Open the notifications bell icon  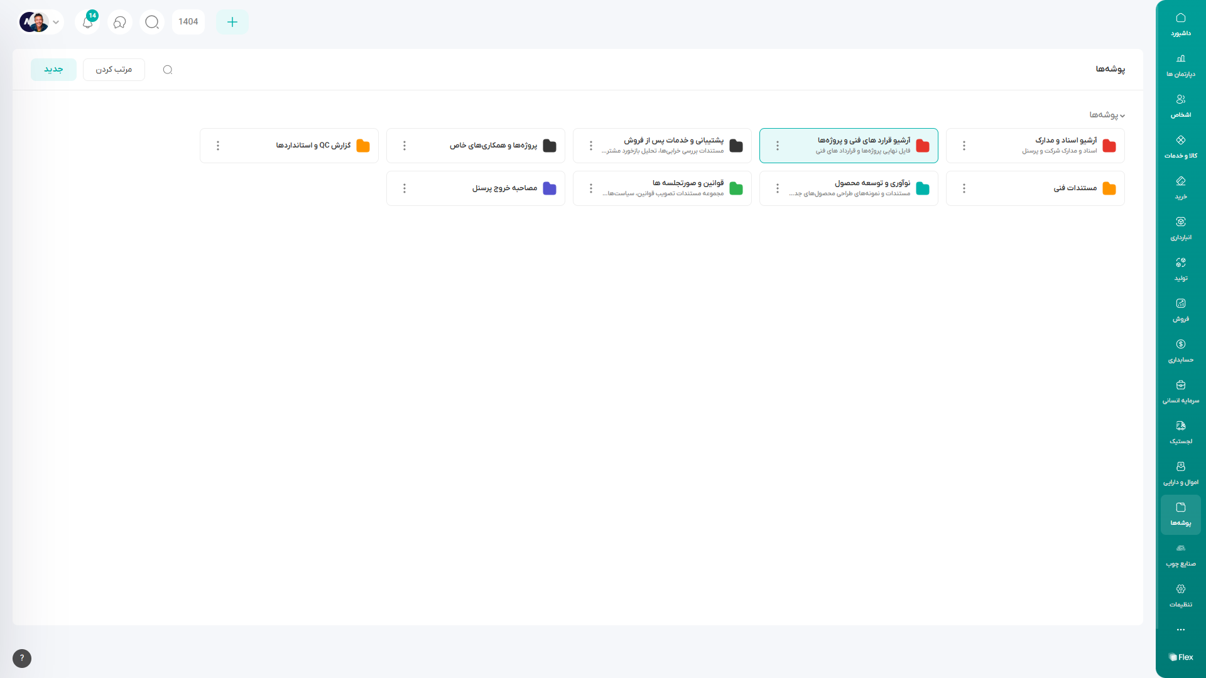pyautogui.click(x=88, y=22)
